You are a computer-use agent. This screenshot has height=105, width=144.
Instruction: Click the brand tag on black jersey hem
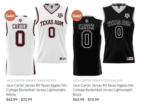[x=130, y=59]
